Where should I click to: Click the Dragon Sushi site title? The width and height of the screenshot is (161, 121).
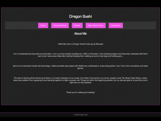pyautogui.click(x=80, y=16)
